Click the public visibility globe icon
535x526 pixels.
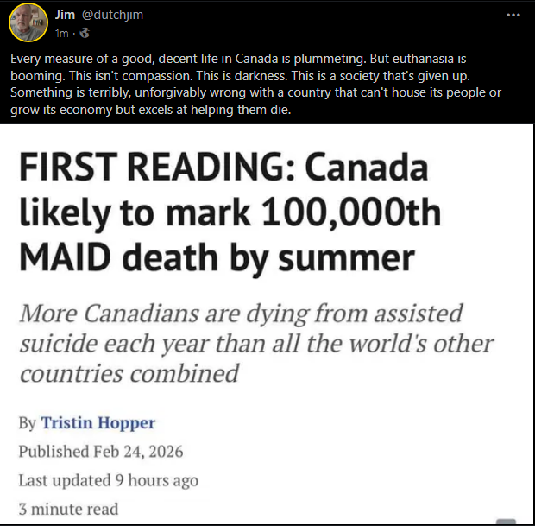[x=82, y=33]
